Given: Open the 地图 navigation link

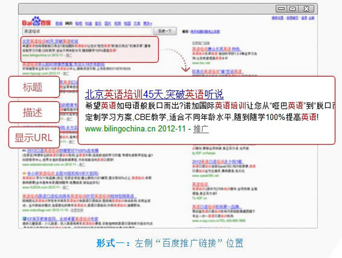Looking at the screenshot, I should click(127, 23).
